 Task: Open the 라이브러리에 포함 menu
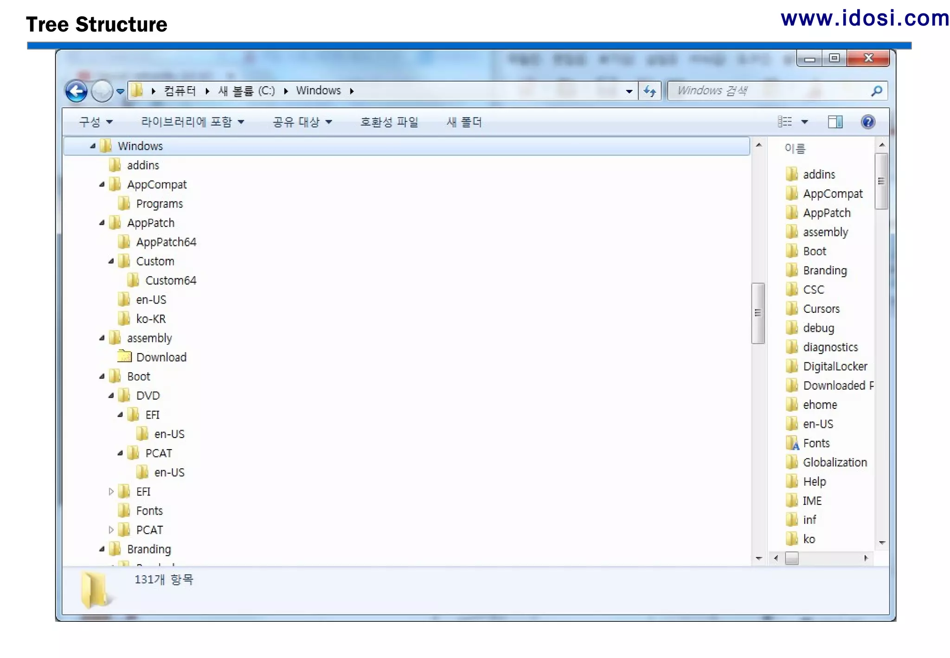[193, 122]
